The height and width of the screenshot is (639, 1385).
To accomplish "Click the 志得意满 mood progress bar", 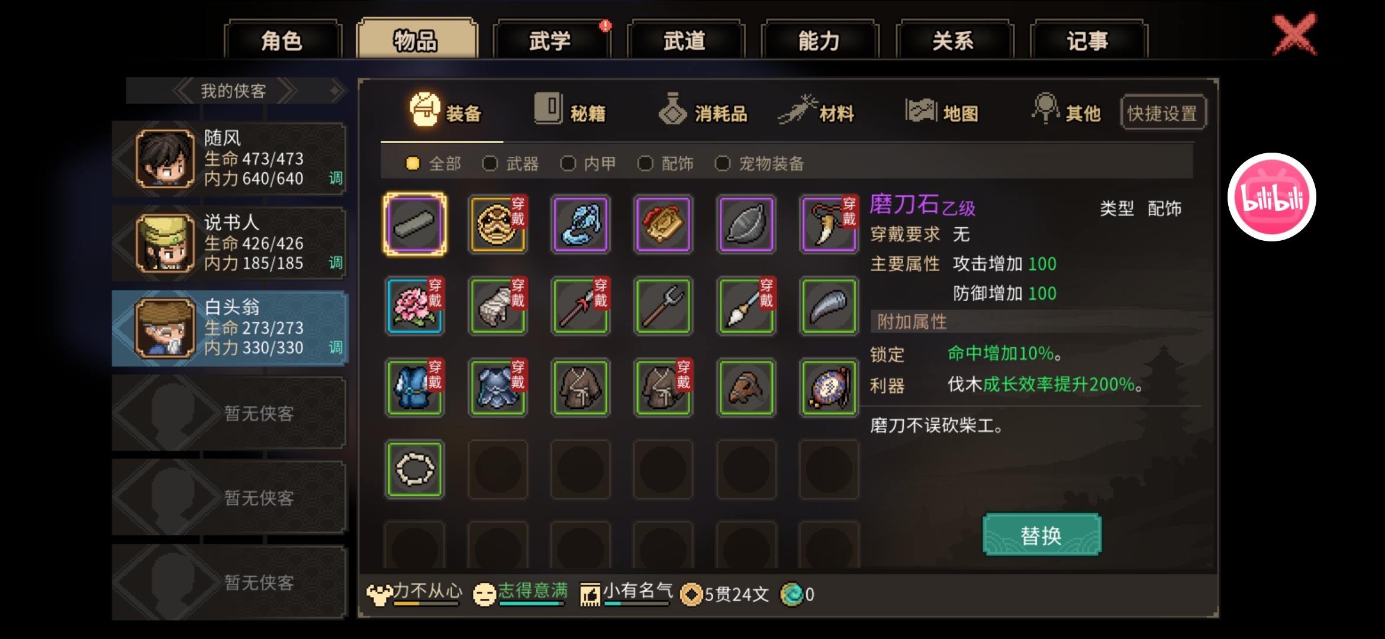I will point(531,604).
